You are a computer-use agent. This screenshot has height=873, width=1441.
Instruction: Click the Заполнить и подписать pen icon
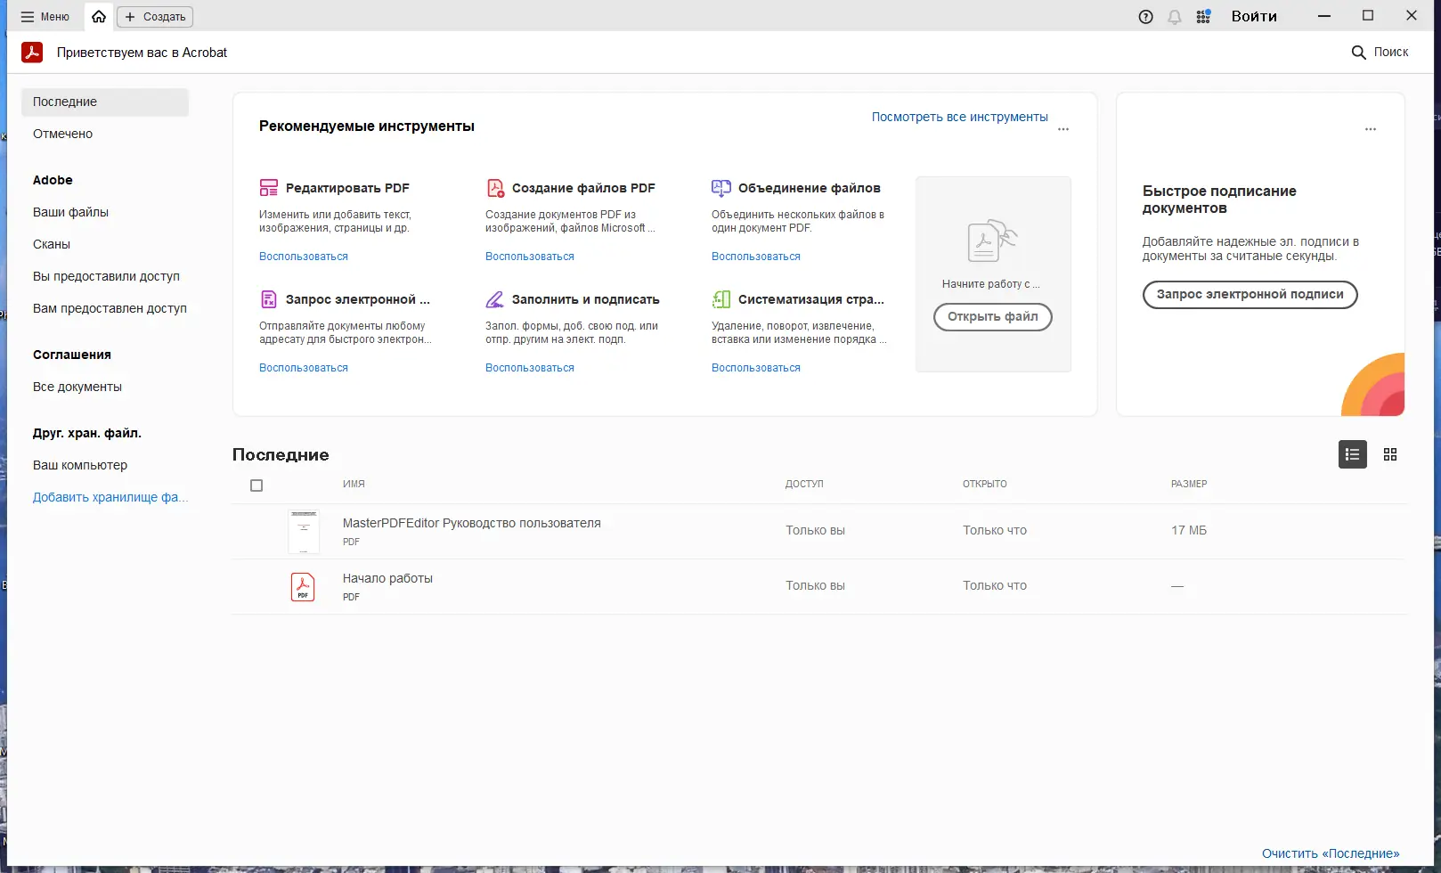pos(495,299)
